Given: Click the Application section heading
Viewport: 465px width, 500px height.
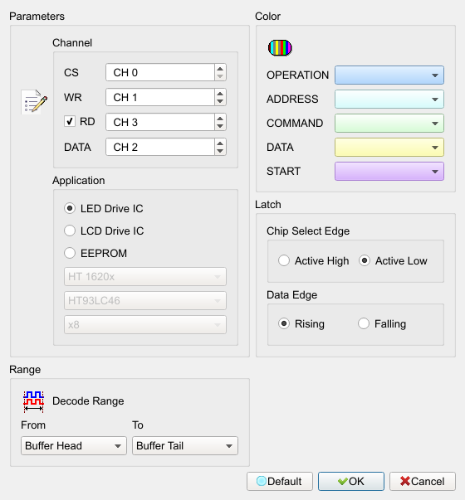Looking at the screenshot, I should (79, 181).
